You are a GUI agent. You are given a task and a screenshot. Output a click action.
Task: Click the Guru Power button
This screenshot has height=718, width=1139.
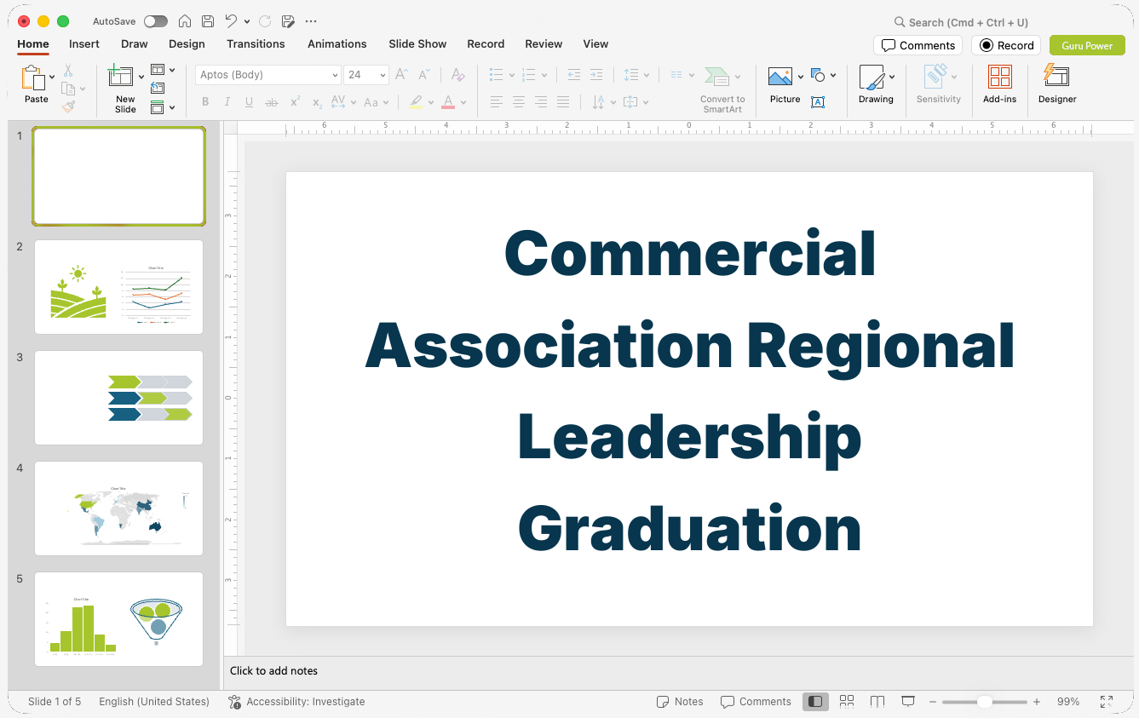click(1087, 45)
